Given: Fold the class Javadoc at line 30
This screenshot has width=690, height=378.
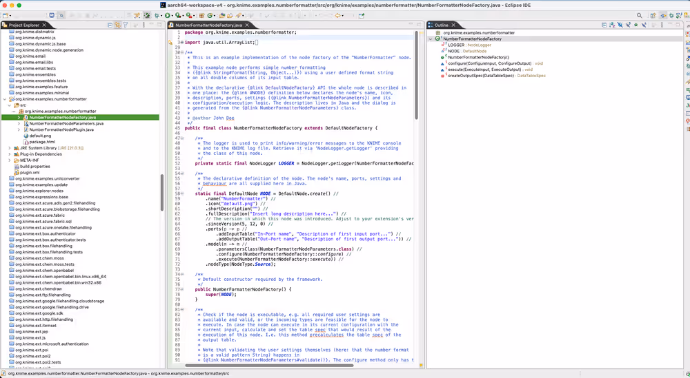Looking at the screenshot, I should 182,53.
